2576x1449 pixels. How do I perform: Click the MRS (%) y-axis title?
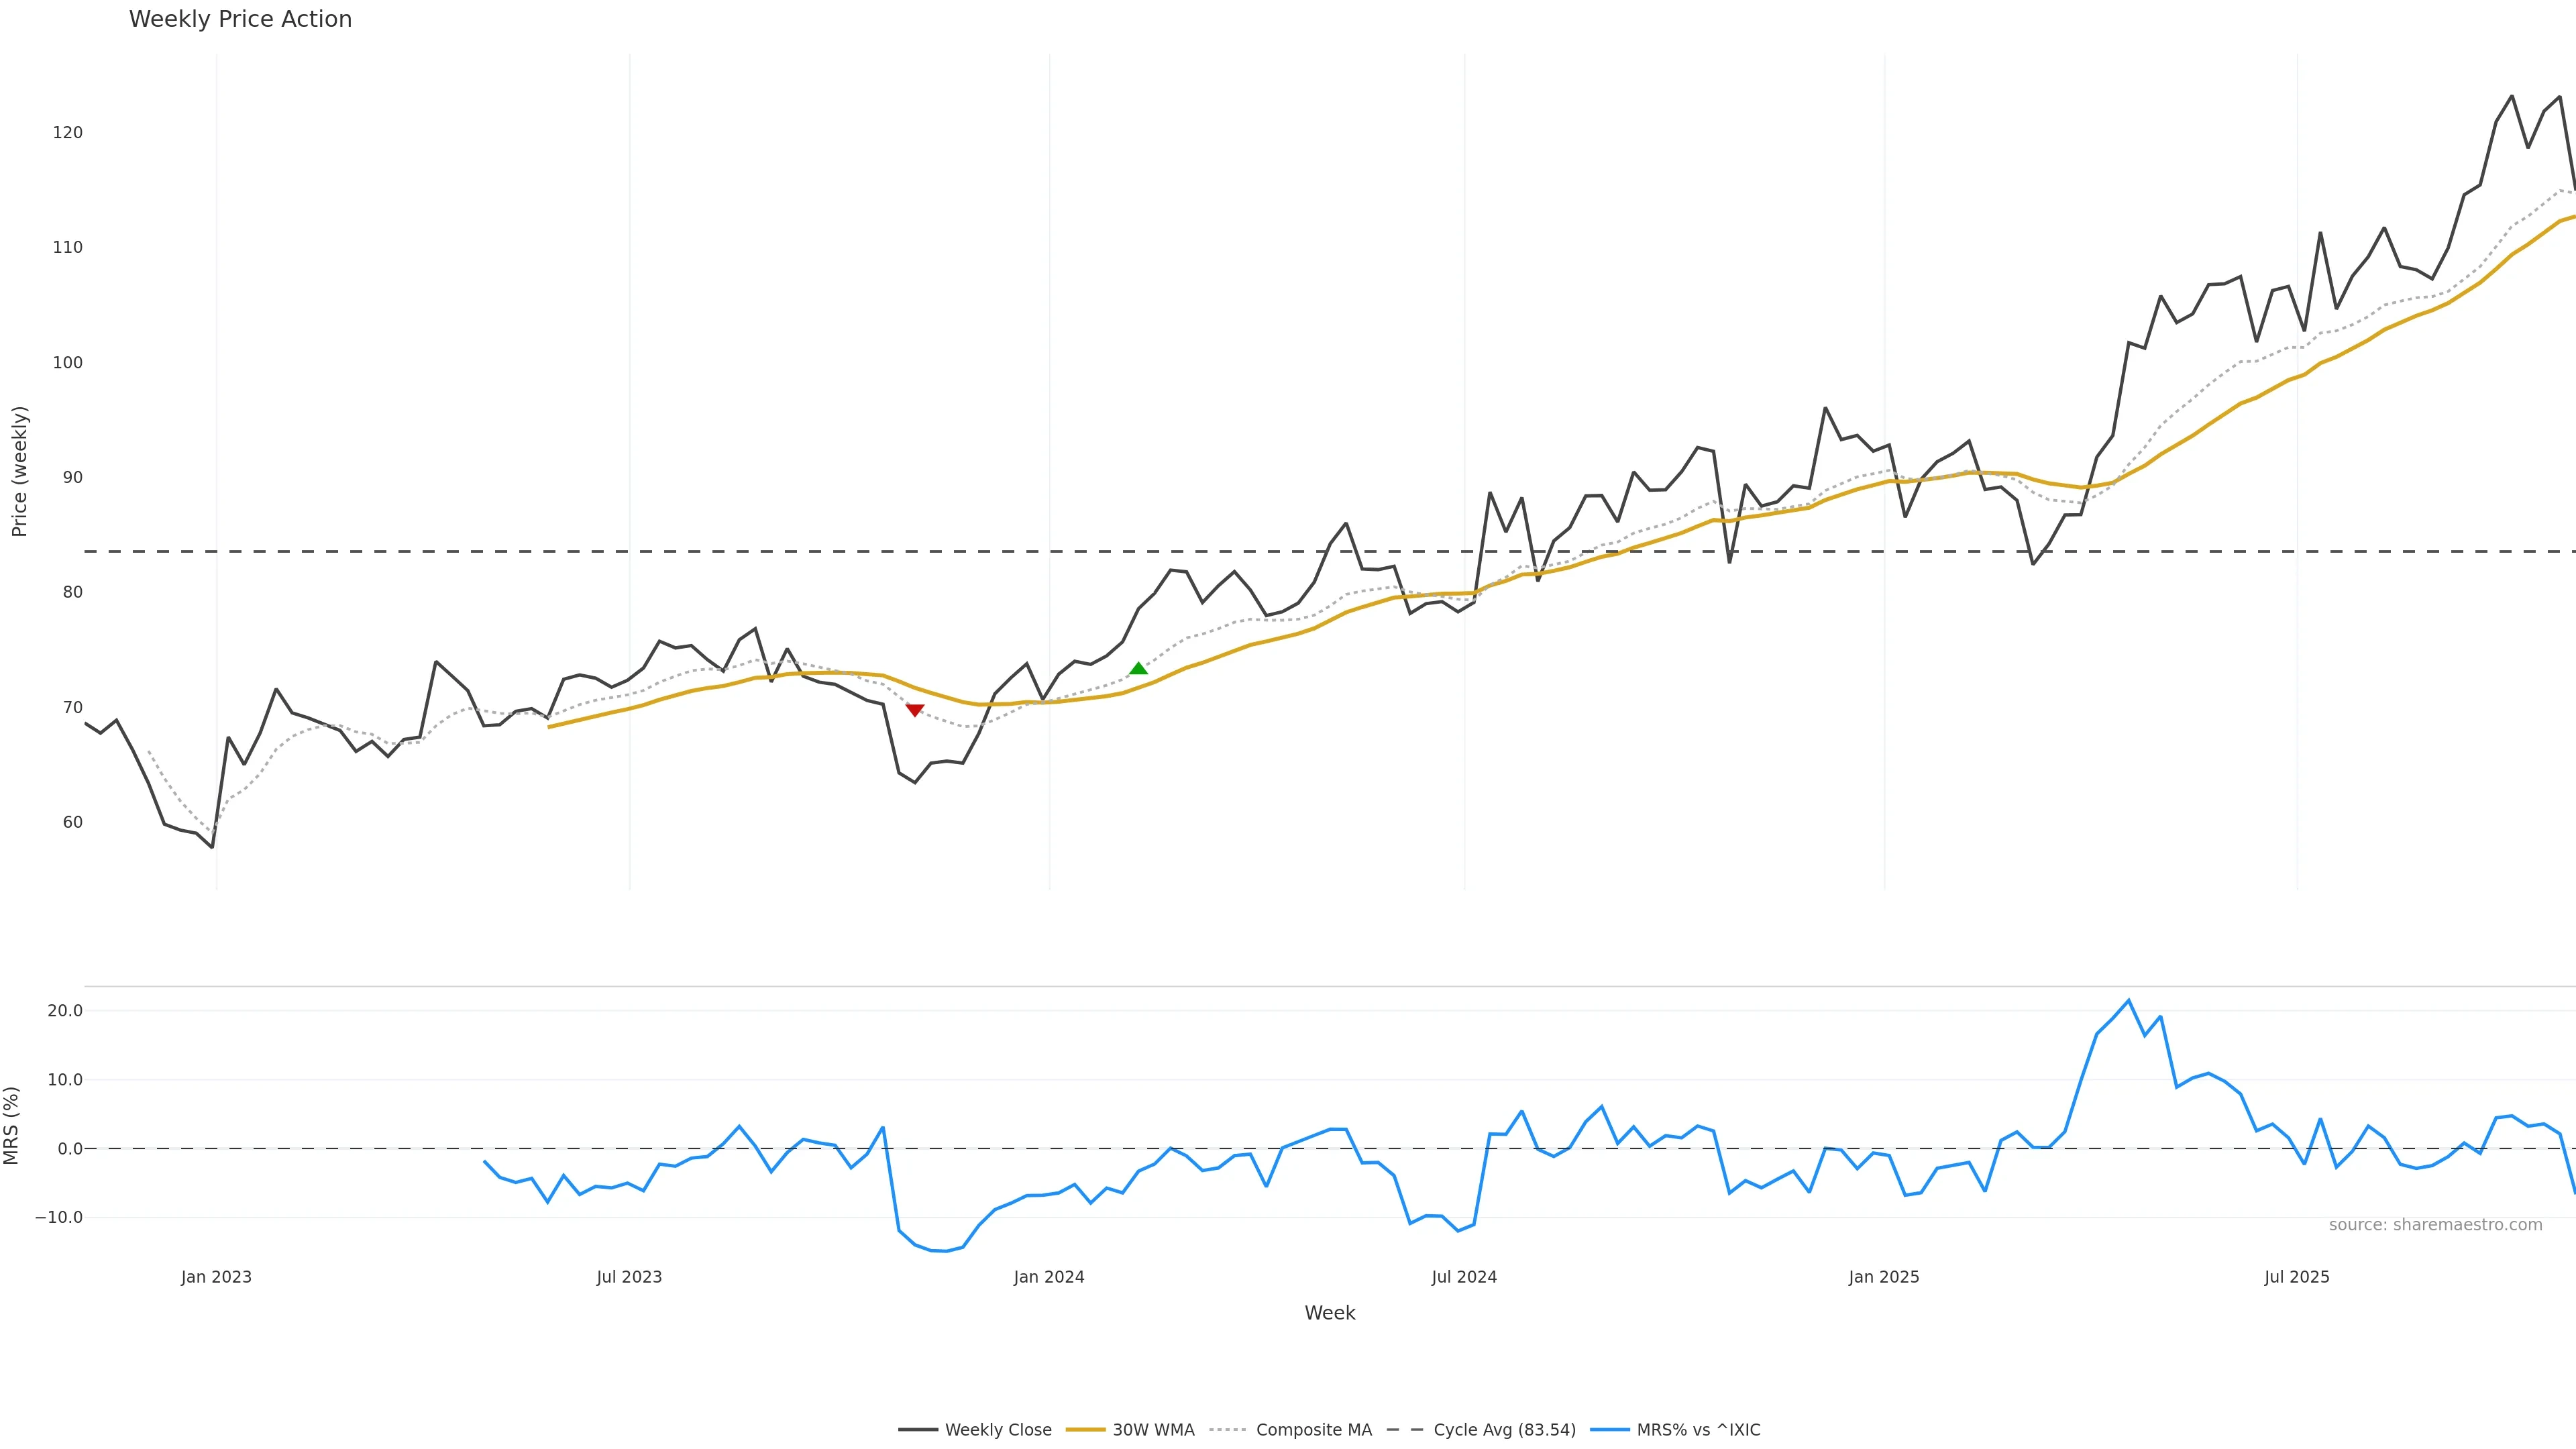12,1125
